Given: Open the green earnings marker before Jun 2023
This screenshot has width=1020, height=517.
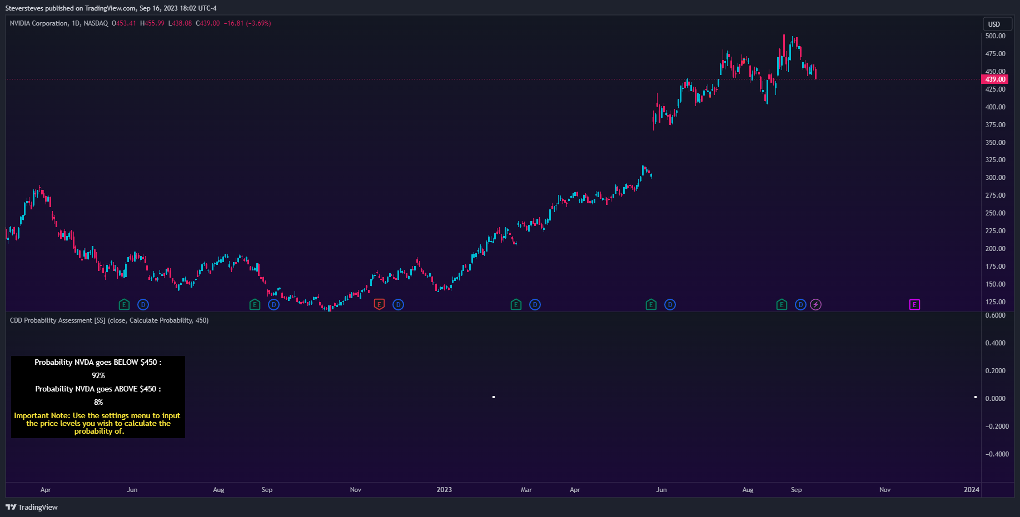Looking at the screenshot, I should [651, 304].
